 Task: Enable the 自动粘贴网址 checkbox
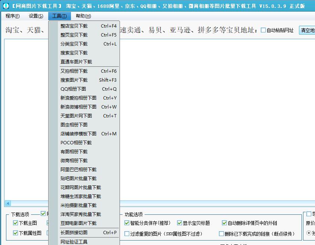coord(263,30)
